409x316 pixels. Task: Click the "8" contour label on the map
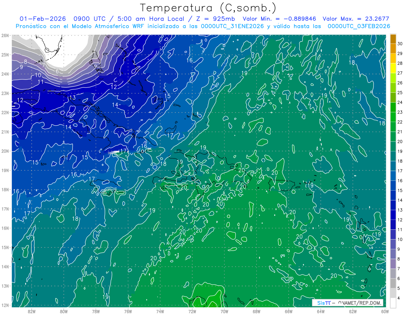pyautogui.click(x=26, y=62)
